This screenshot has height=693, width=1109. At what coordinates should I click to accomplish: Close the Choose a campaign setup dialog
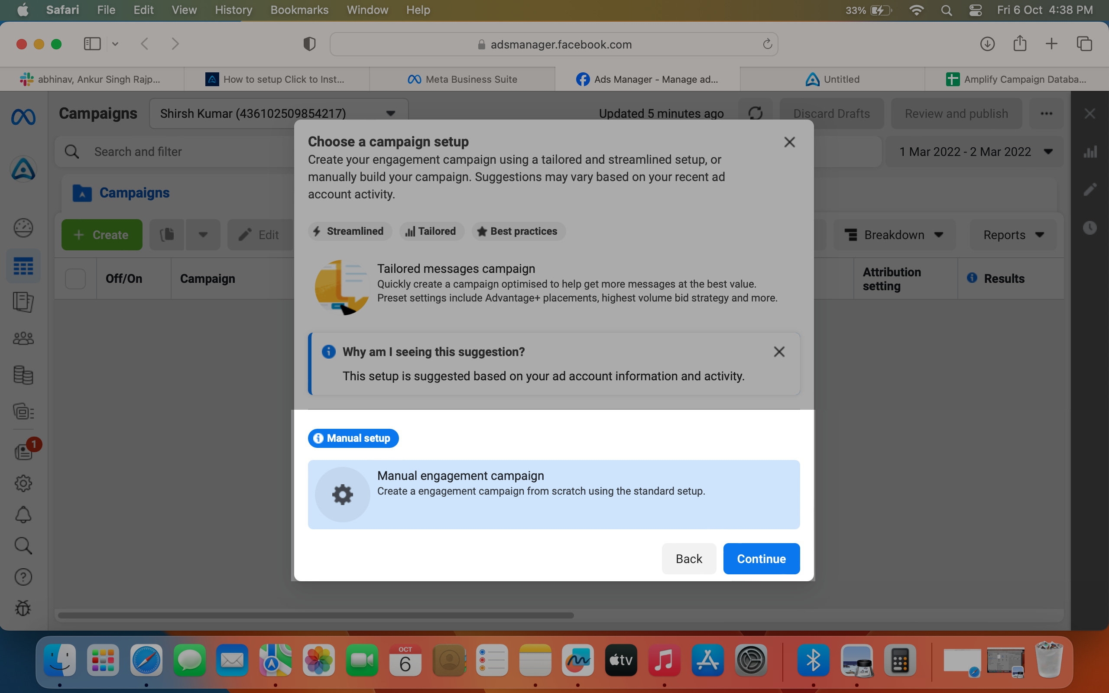789,142
